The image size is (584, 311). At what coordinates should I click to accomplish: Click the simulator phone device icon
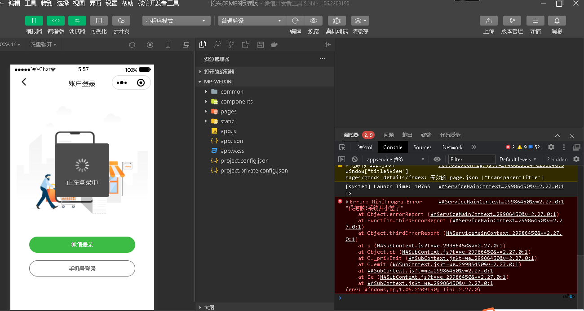(168, 45)
